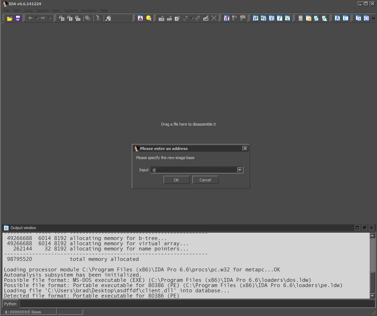Open exports window toolbar icon
Image resolution: width=377 pixels, height=316 pixels.
[x=256, y=18]
